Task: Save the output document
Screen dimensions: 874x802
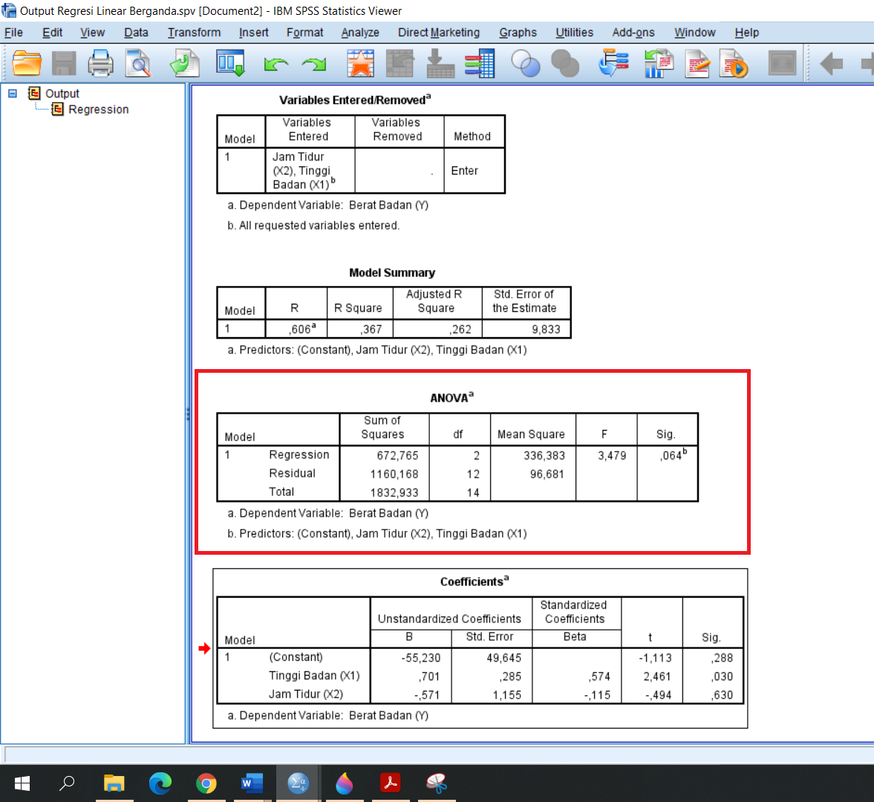Action: coord(64,63)
